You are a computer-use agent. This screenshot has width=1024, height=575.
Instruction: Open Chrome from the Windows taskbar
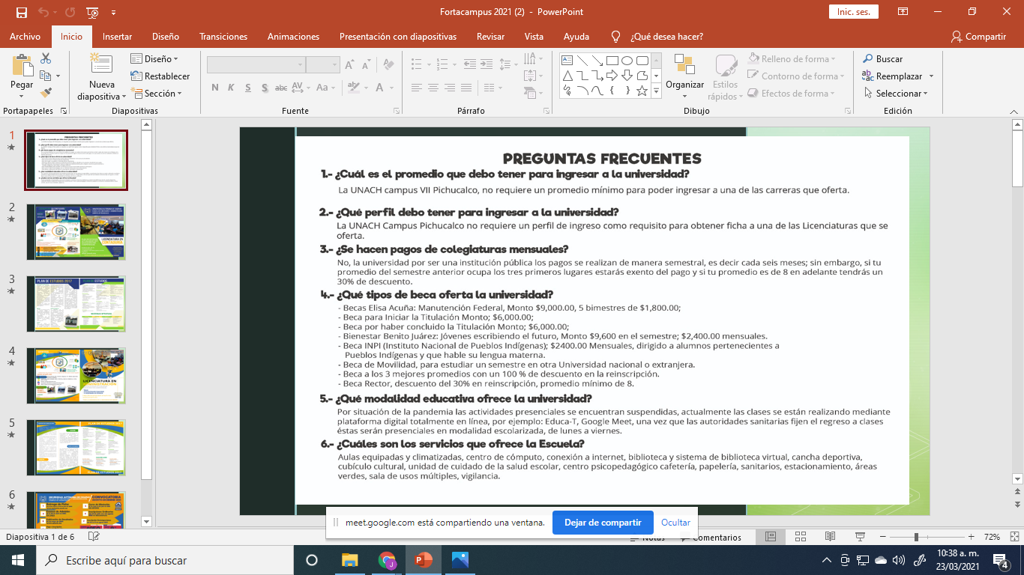tap(387, 560)
